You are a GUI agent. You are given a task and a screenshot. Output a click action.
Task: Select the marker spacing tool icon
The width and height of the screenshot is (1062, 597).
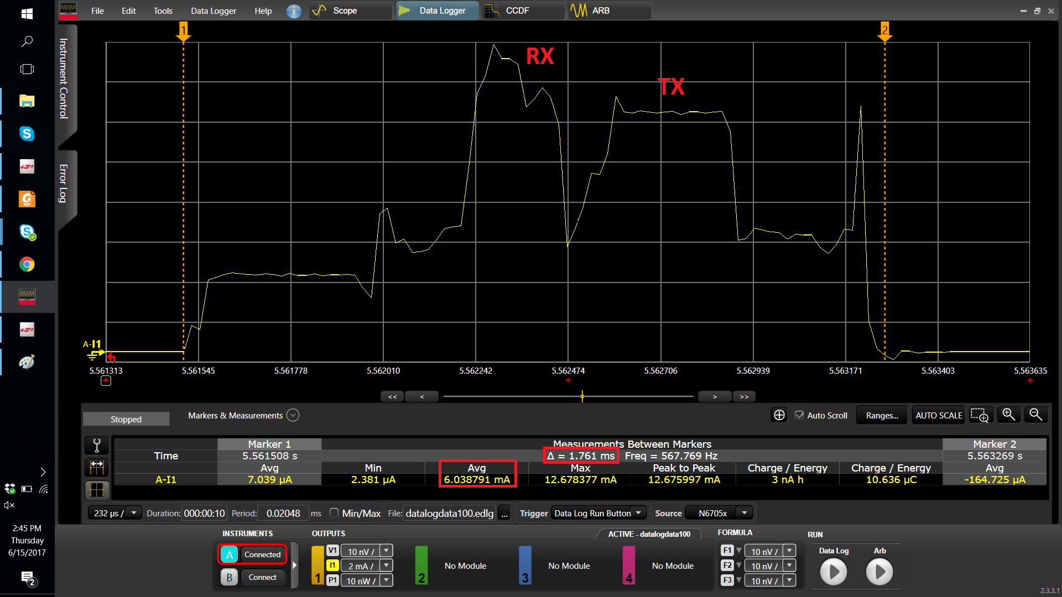[x=96, y=468]
